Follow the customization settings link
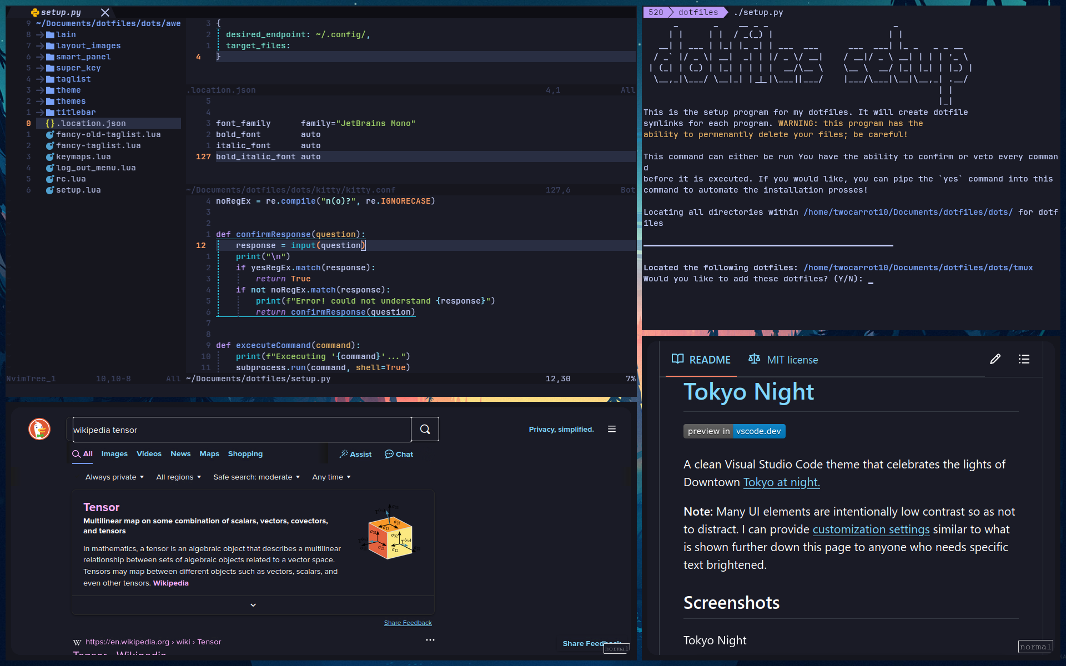 871,529
